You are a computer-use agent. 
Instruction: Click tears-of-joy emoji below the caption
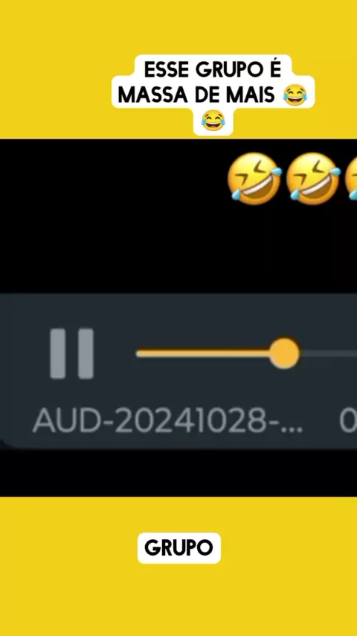point(213,120)
